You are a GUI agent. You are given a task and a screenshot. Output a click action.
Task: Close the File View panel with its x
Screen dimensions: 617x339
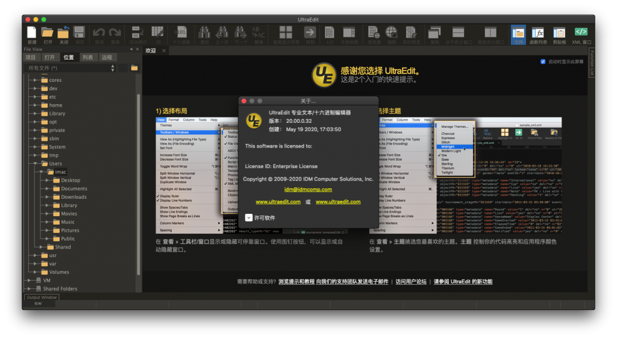click(137, 49)
